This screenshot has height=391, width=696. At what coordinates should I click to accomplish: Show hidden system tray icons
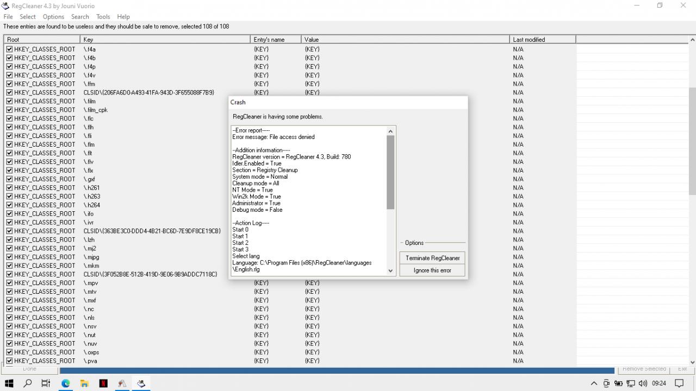[x=594, y=383]
